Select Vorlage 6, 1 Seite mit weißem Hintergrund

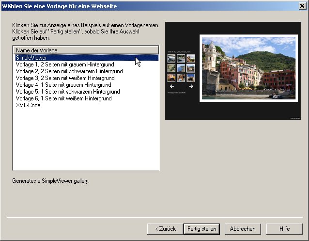pos(63,98)
